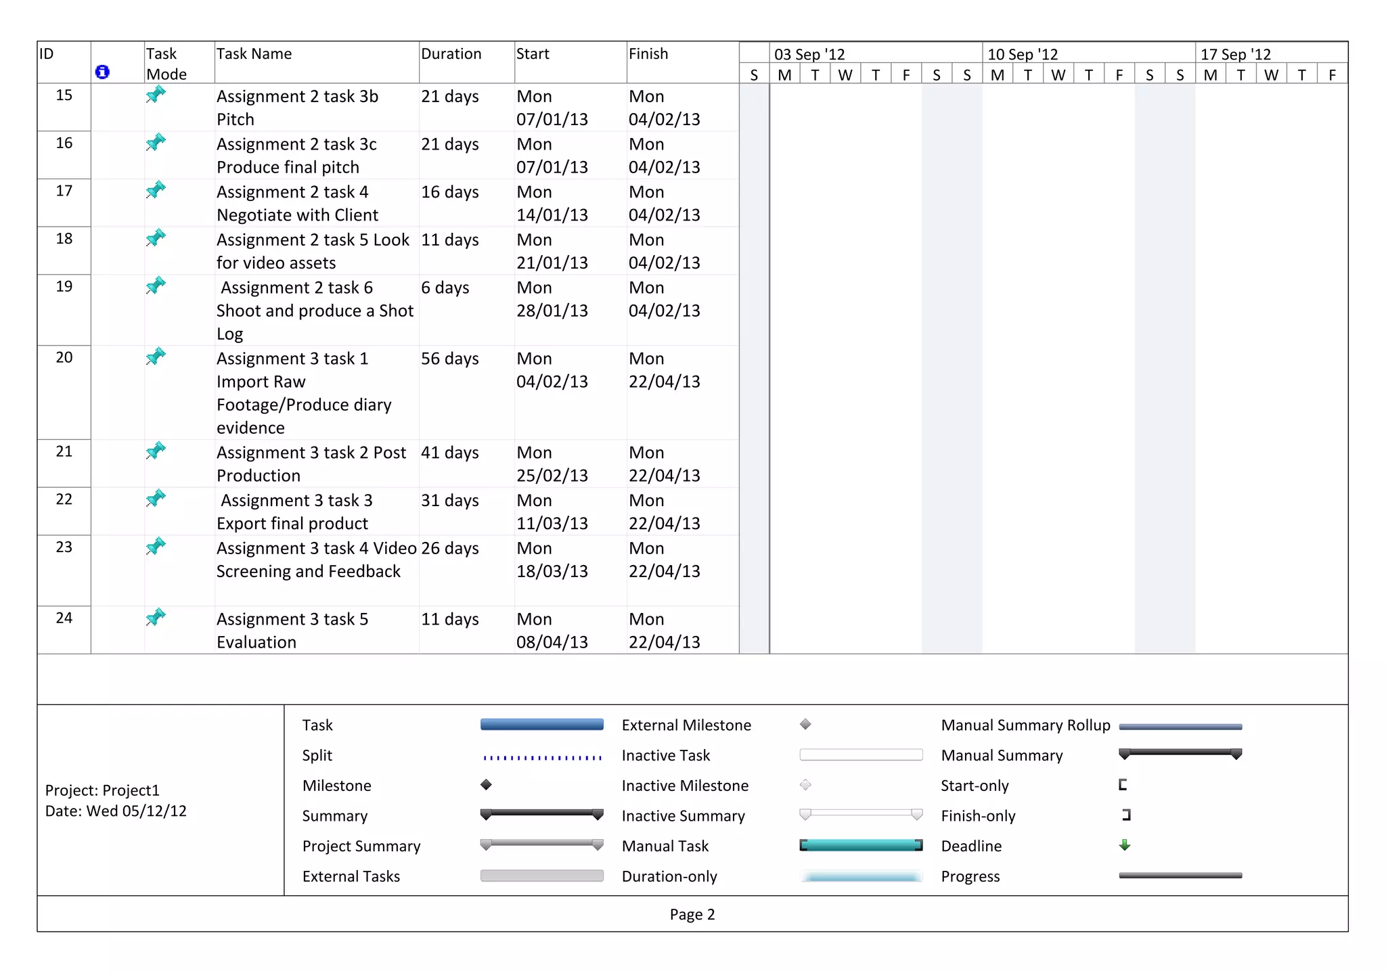Click the blue info indicator column icon
The height and width of the screenshot is (973, 1386).
102,72
